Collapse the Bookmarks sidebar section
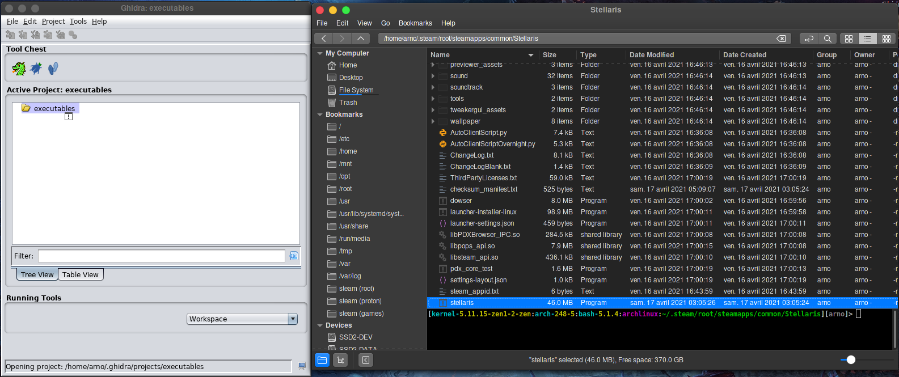Image resolution: width=899 pixels, height=377 pixels. (x=320, y=115)
